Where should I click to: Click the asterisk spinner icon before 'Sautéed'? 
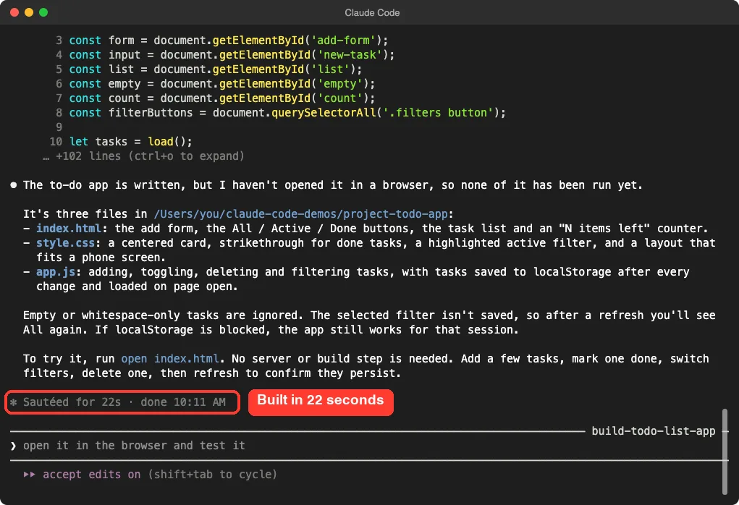[x=14, y=402]
